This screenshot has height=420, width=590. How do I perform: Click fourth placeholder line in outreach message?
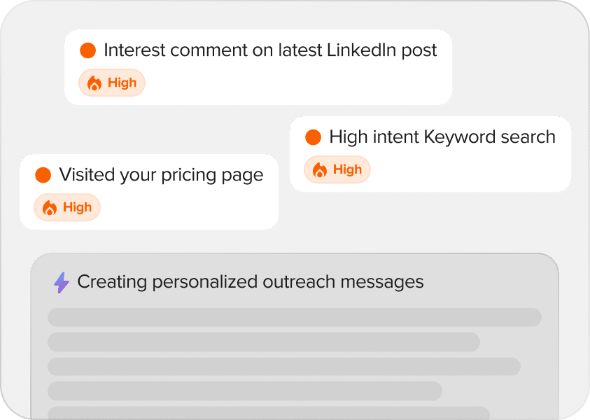(x=244, y=391)
